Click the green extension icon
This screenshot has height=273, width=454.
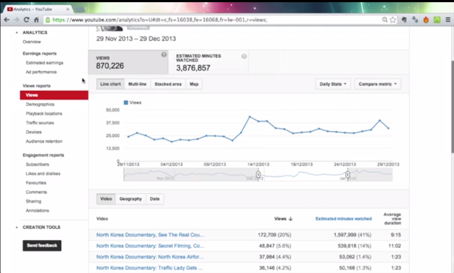point(437,20)
